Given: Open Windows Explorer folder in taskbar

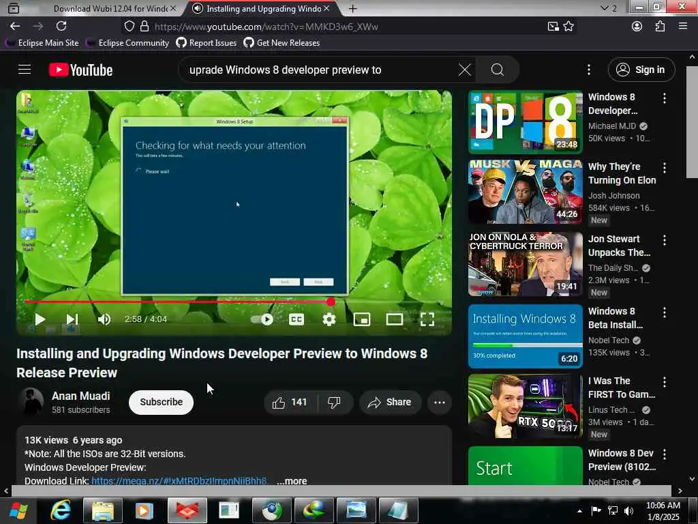Looking at the screenshot, I should [x=102, y=510].
